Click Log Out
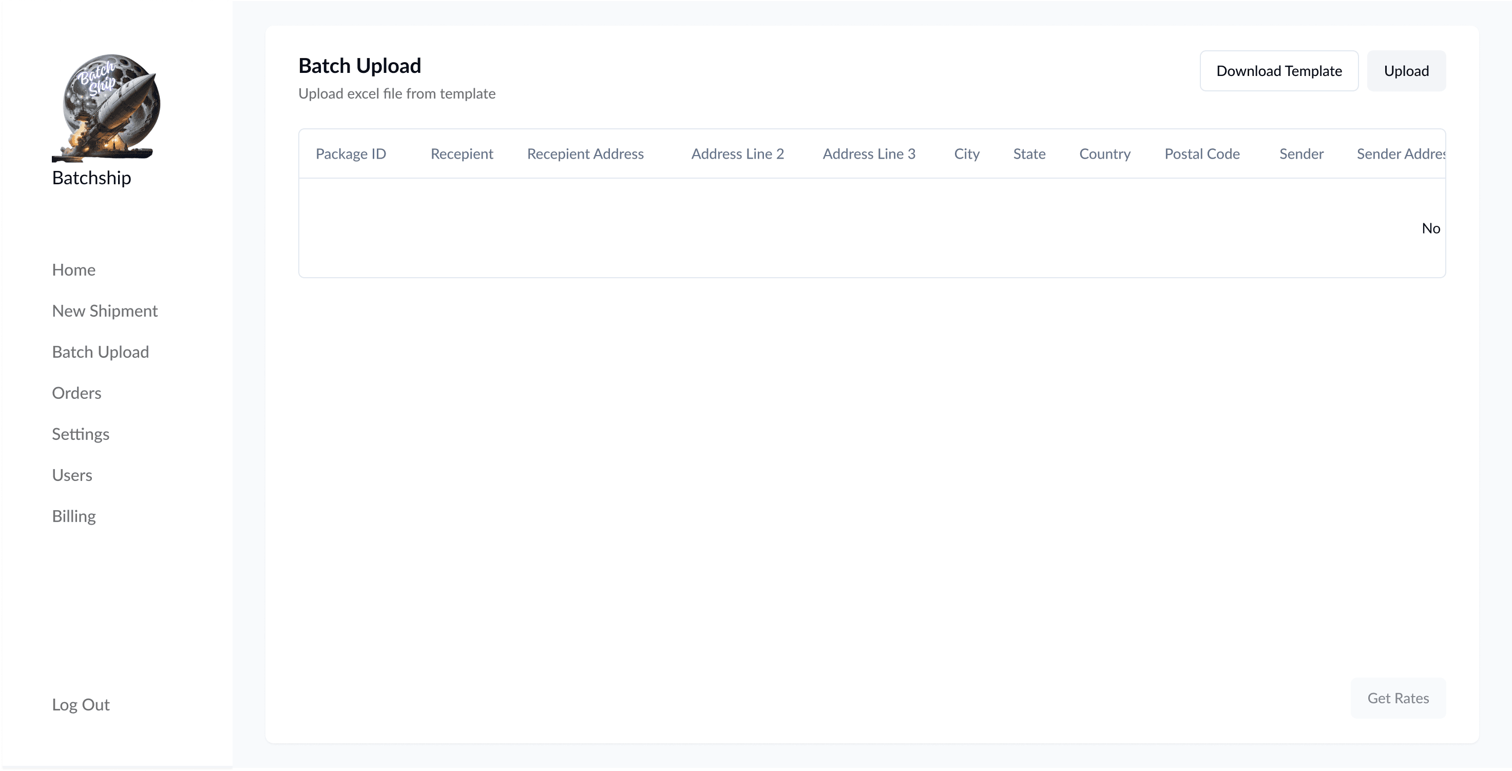 81,705
